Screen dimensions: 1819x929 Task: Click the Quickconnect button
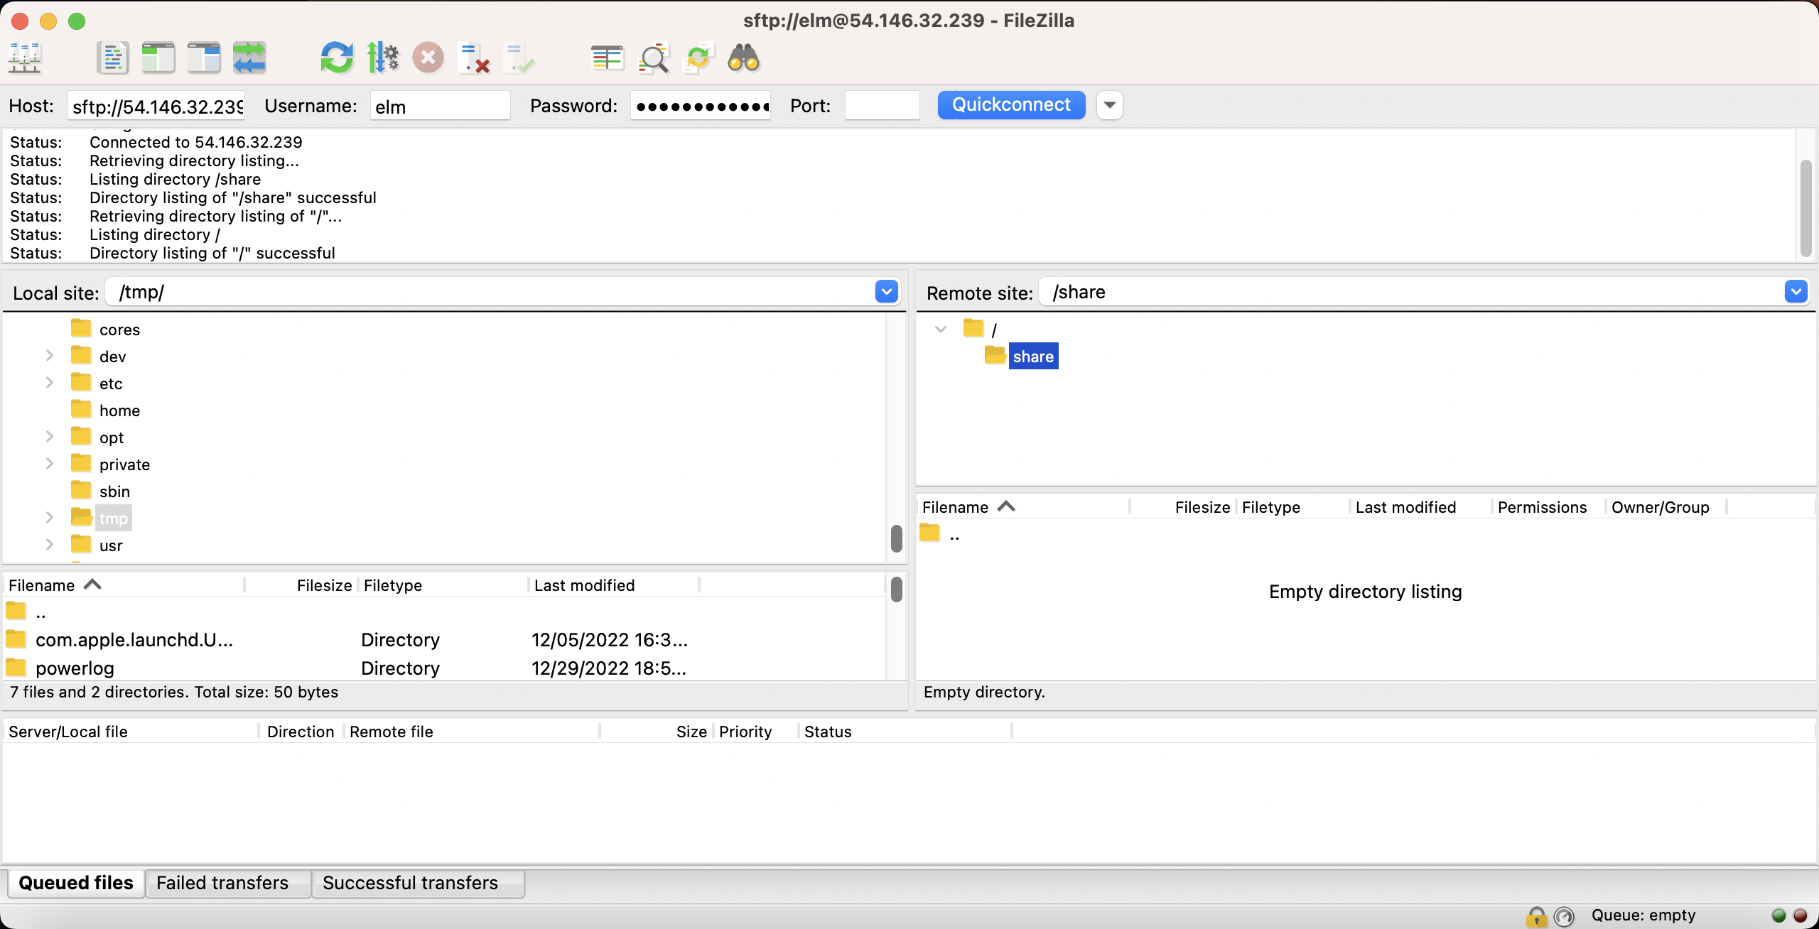(1011, 105)
